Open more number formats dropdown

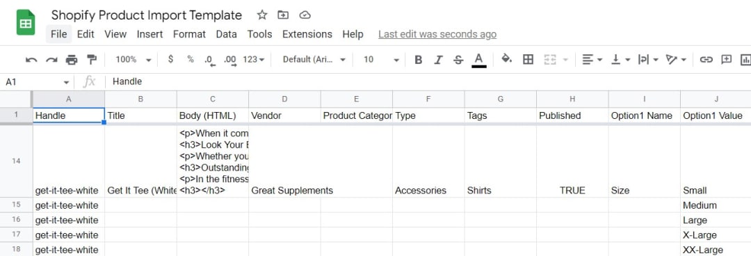[254, 59]
